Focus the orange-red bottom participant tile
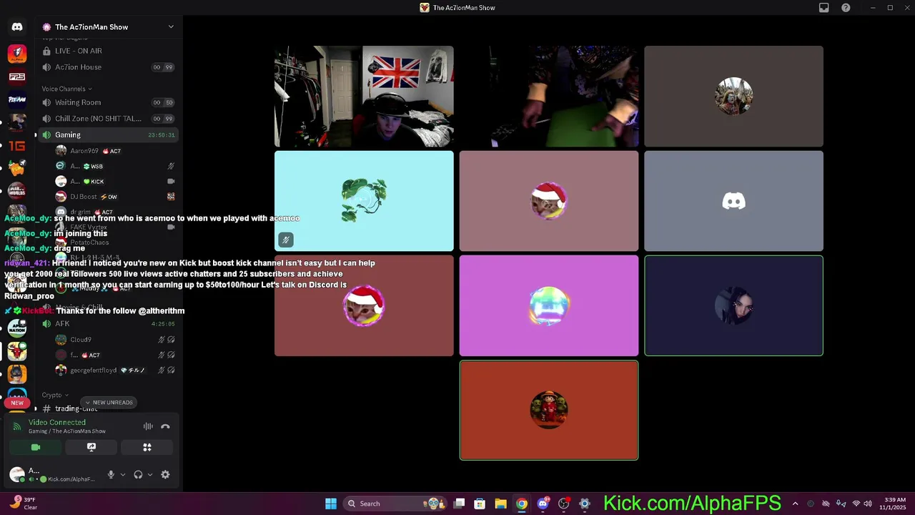Image resolution: width=915 pixels, height=515 pixels. pos(549,410)
